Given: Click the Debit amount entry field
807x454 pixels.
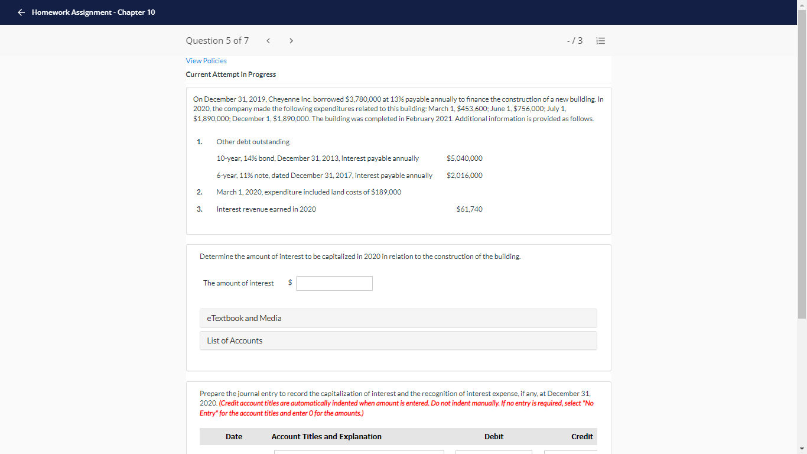Looking at the screenshot, I should (494, 452).
